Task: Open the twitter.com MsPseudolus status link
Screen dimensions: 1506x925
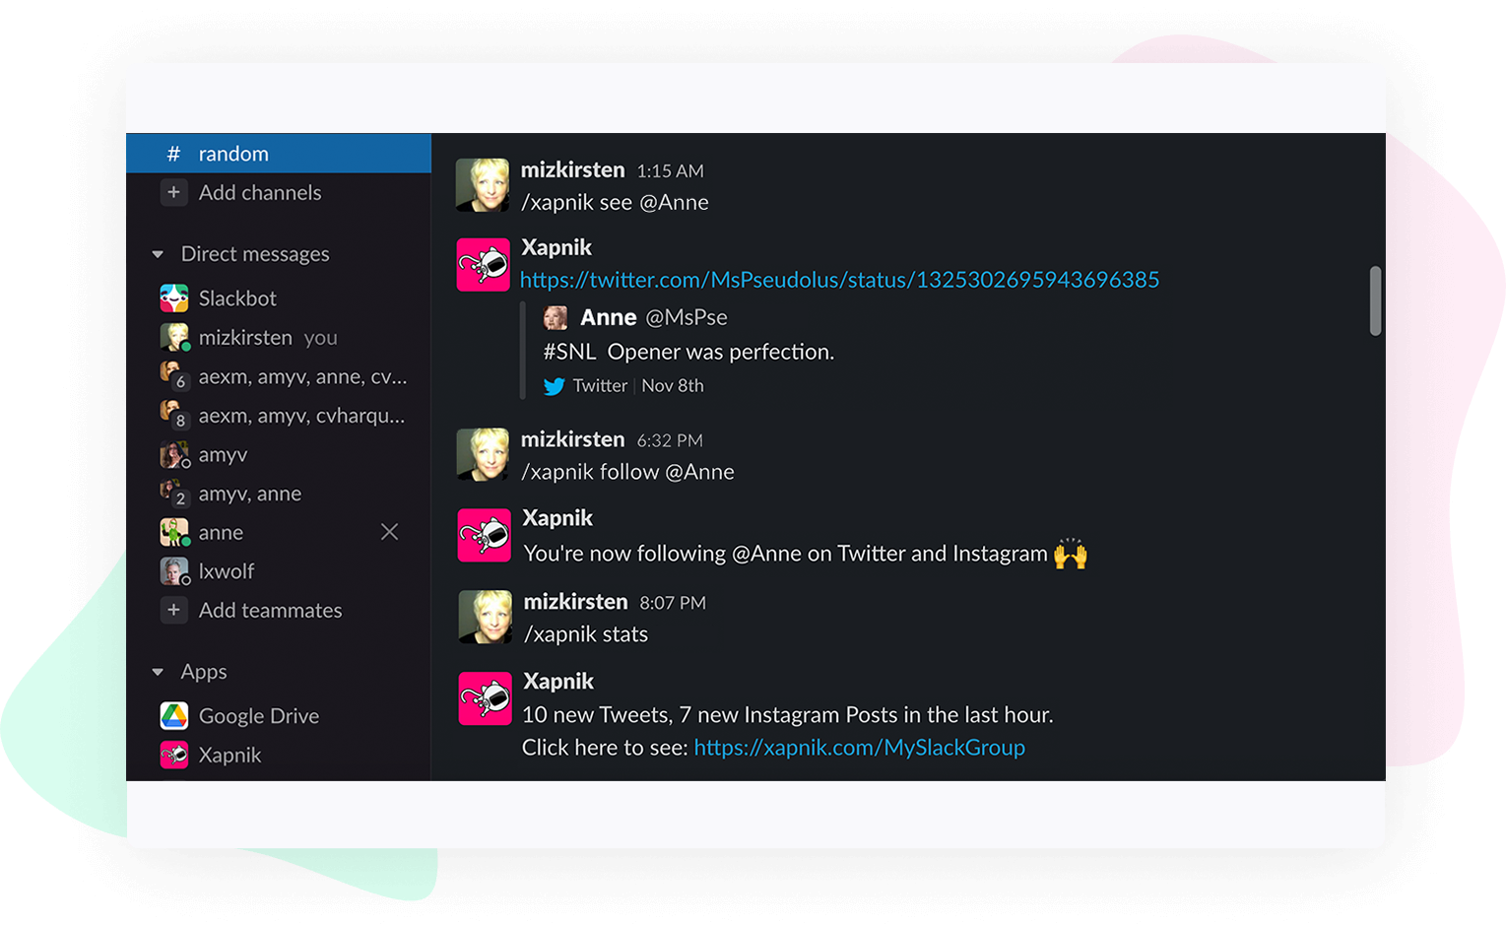Action: coord(839,280)
